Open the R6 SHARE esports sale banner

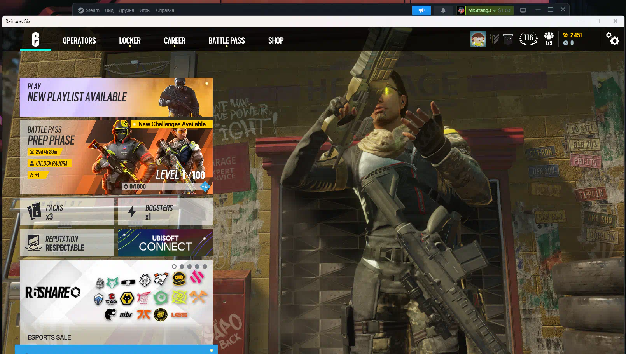point(116,302)
